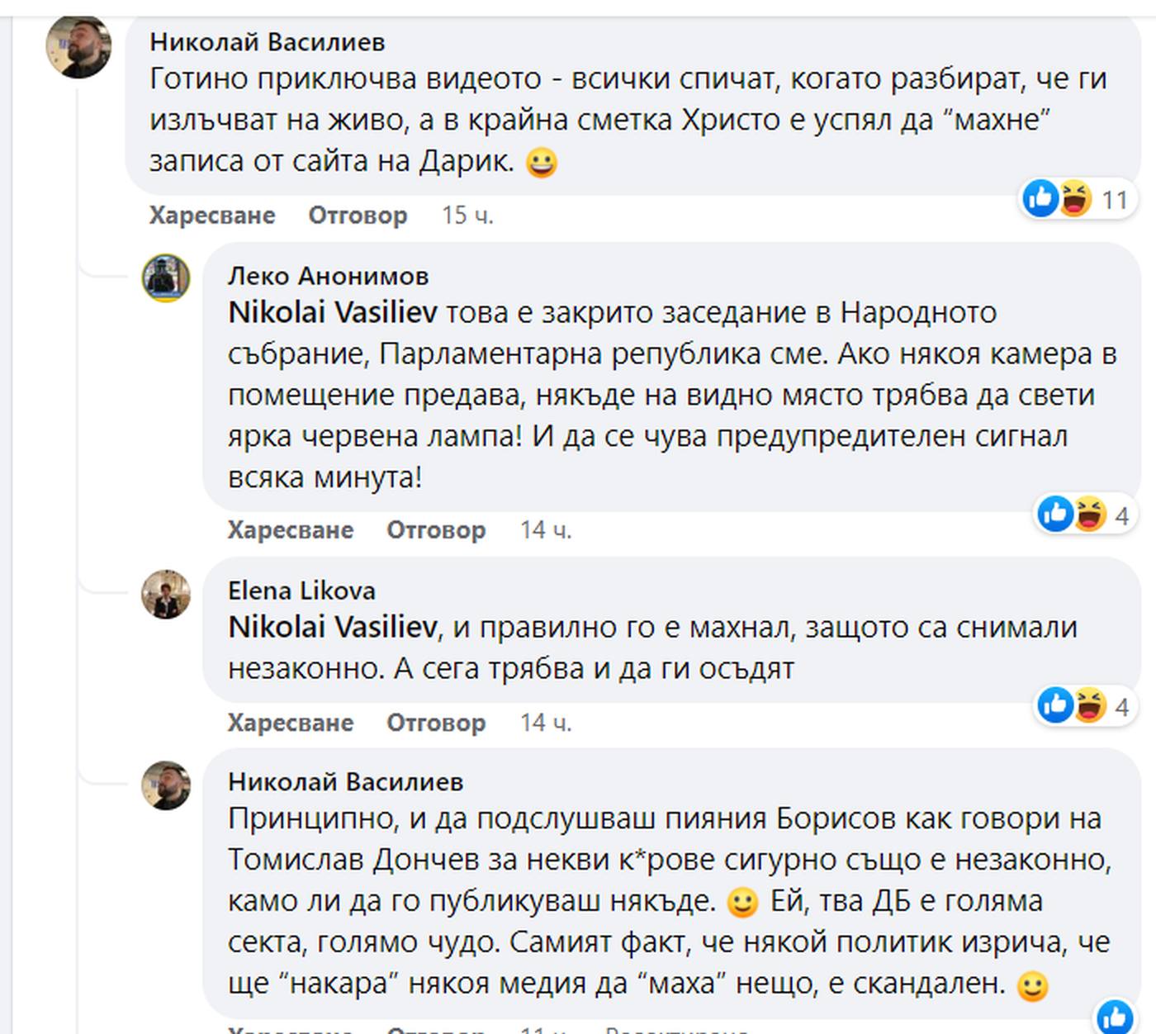Open the Elena Likova author name link
Screen dimensions: 1156x1034
click(x=301, y=591)
